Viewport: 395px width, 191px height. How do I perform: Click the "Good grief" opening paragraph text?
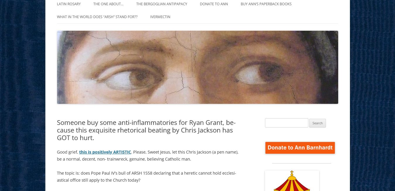pyautogui.click(x=148, y=156)
